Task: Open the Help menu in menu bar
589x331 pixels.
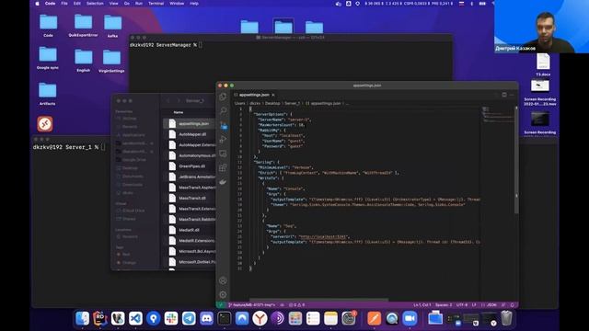Action: pyautogui.click(x=194, y=4)
